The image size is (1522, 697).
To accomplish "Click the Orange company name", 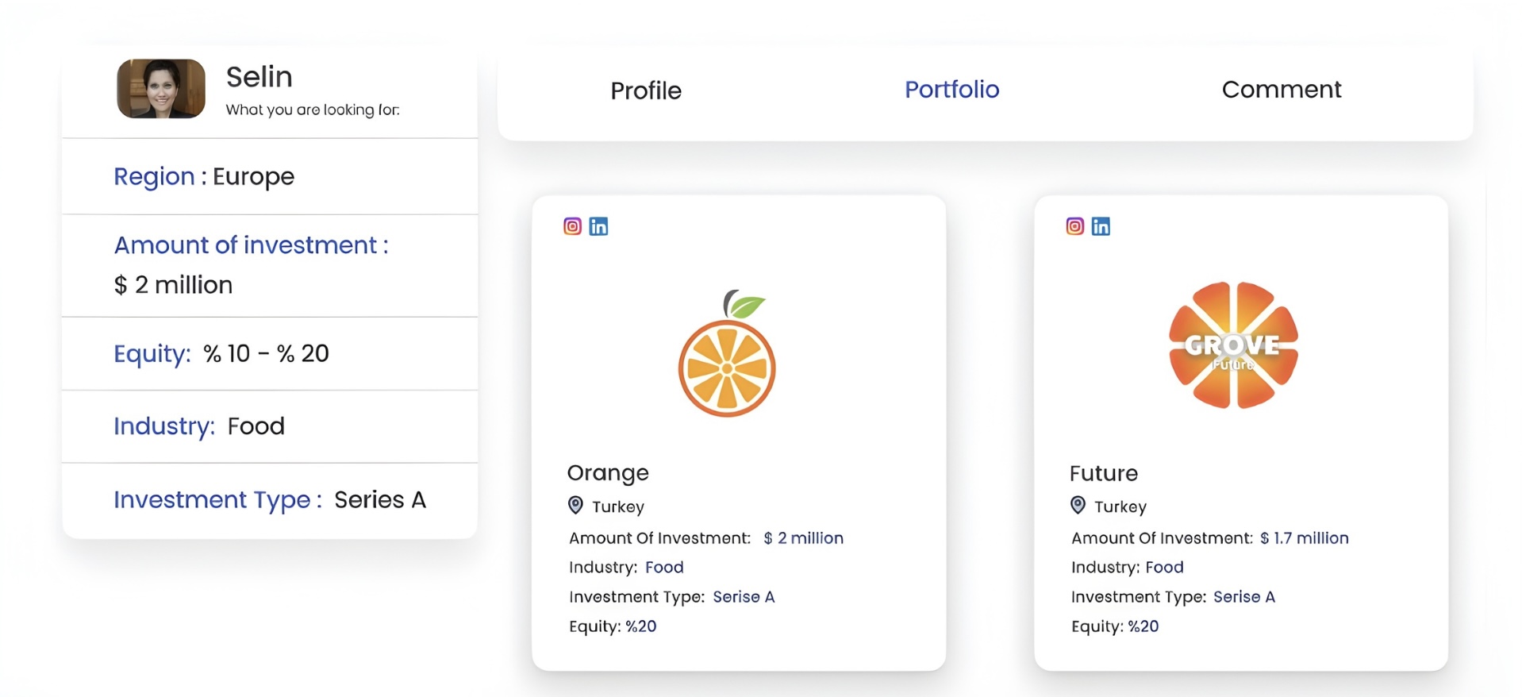I will (608, 473).
